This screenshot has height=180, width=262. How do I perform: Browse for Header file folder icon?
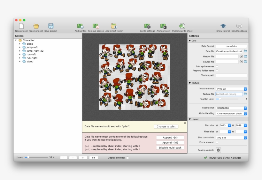245,56
